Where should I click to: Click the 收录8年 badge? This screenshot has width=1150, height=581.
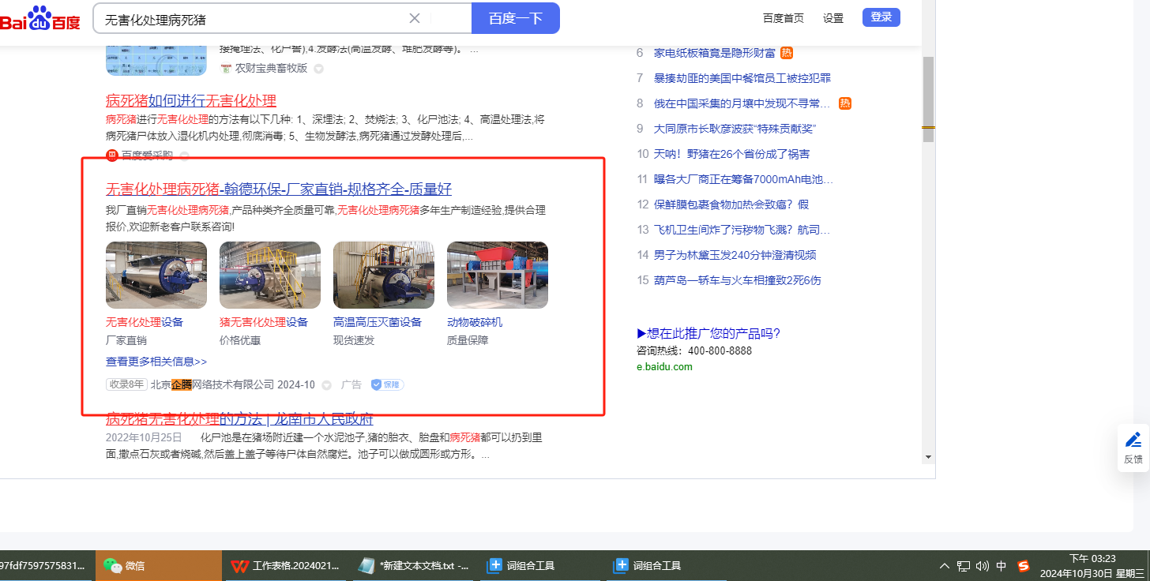(127, 384)
